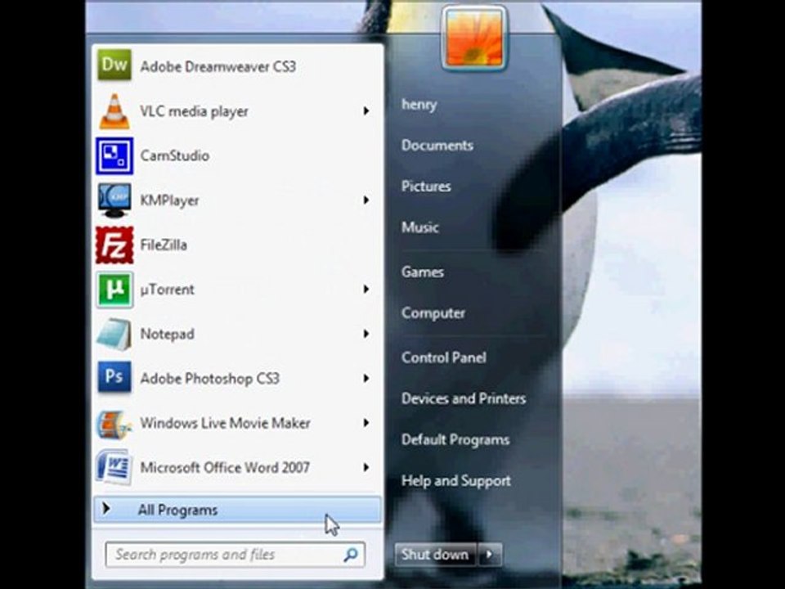785x589 pixels.
Task: Expand KMPlayer jump list arrow
Action: coord(366,200)
